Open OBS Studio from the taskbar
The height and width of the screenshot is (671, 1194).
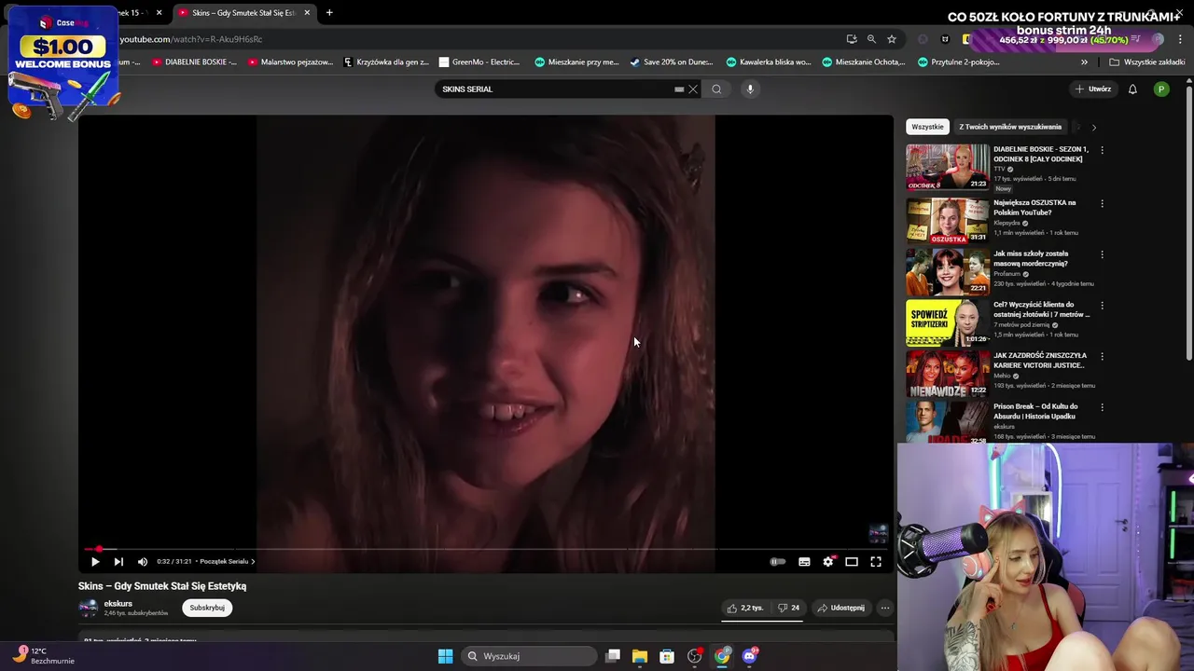(x=695, y=656)
